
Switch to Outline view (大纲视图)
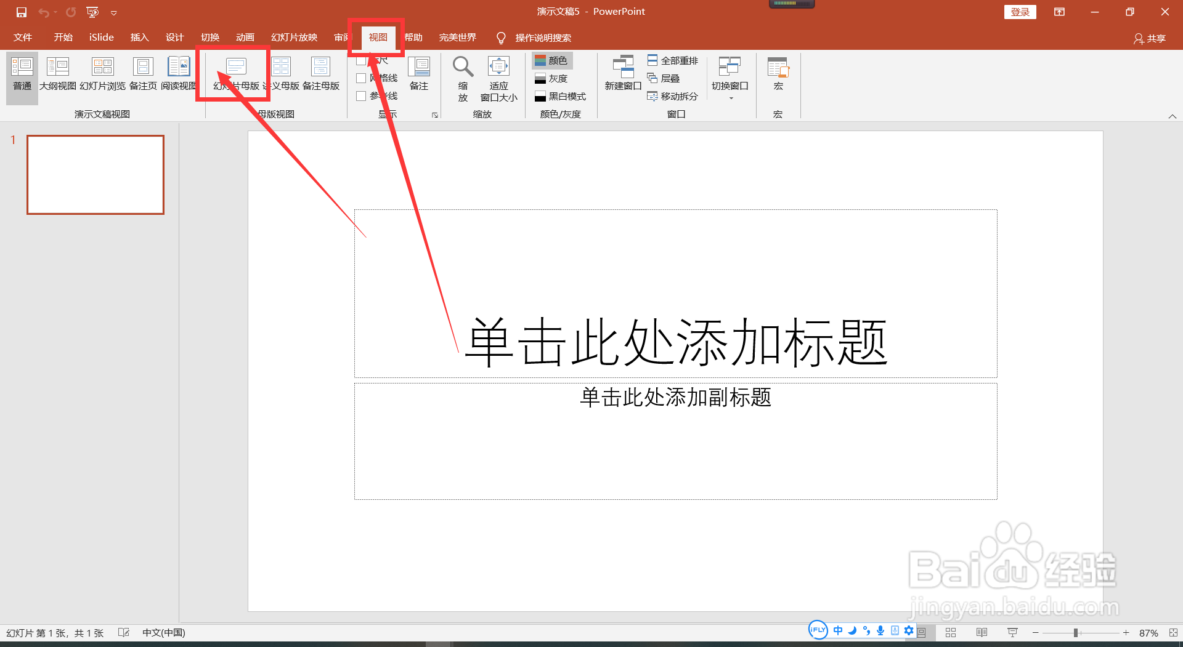[58, 74]
